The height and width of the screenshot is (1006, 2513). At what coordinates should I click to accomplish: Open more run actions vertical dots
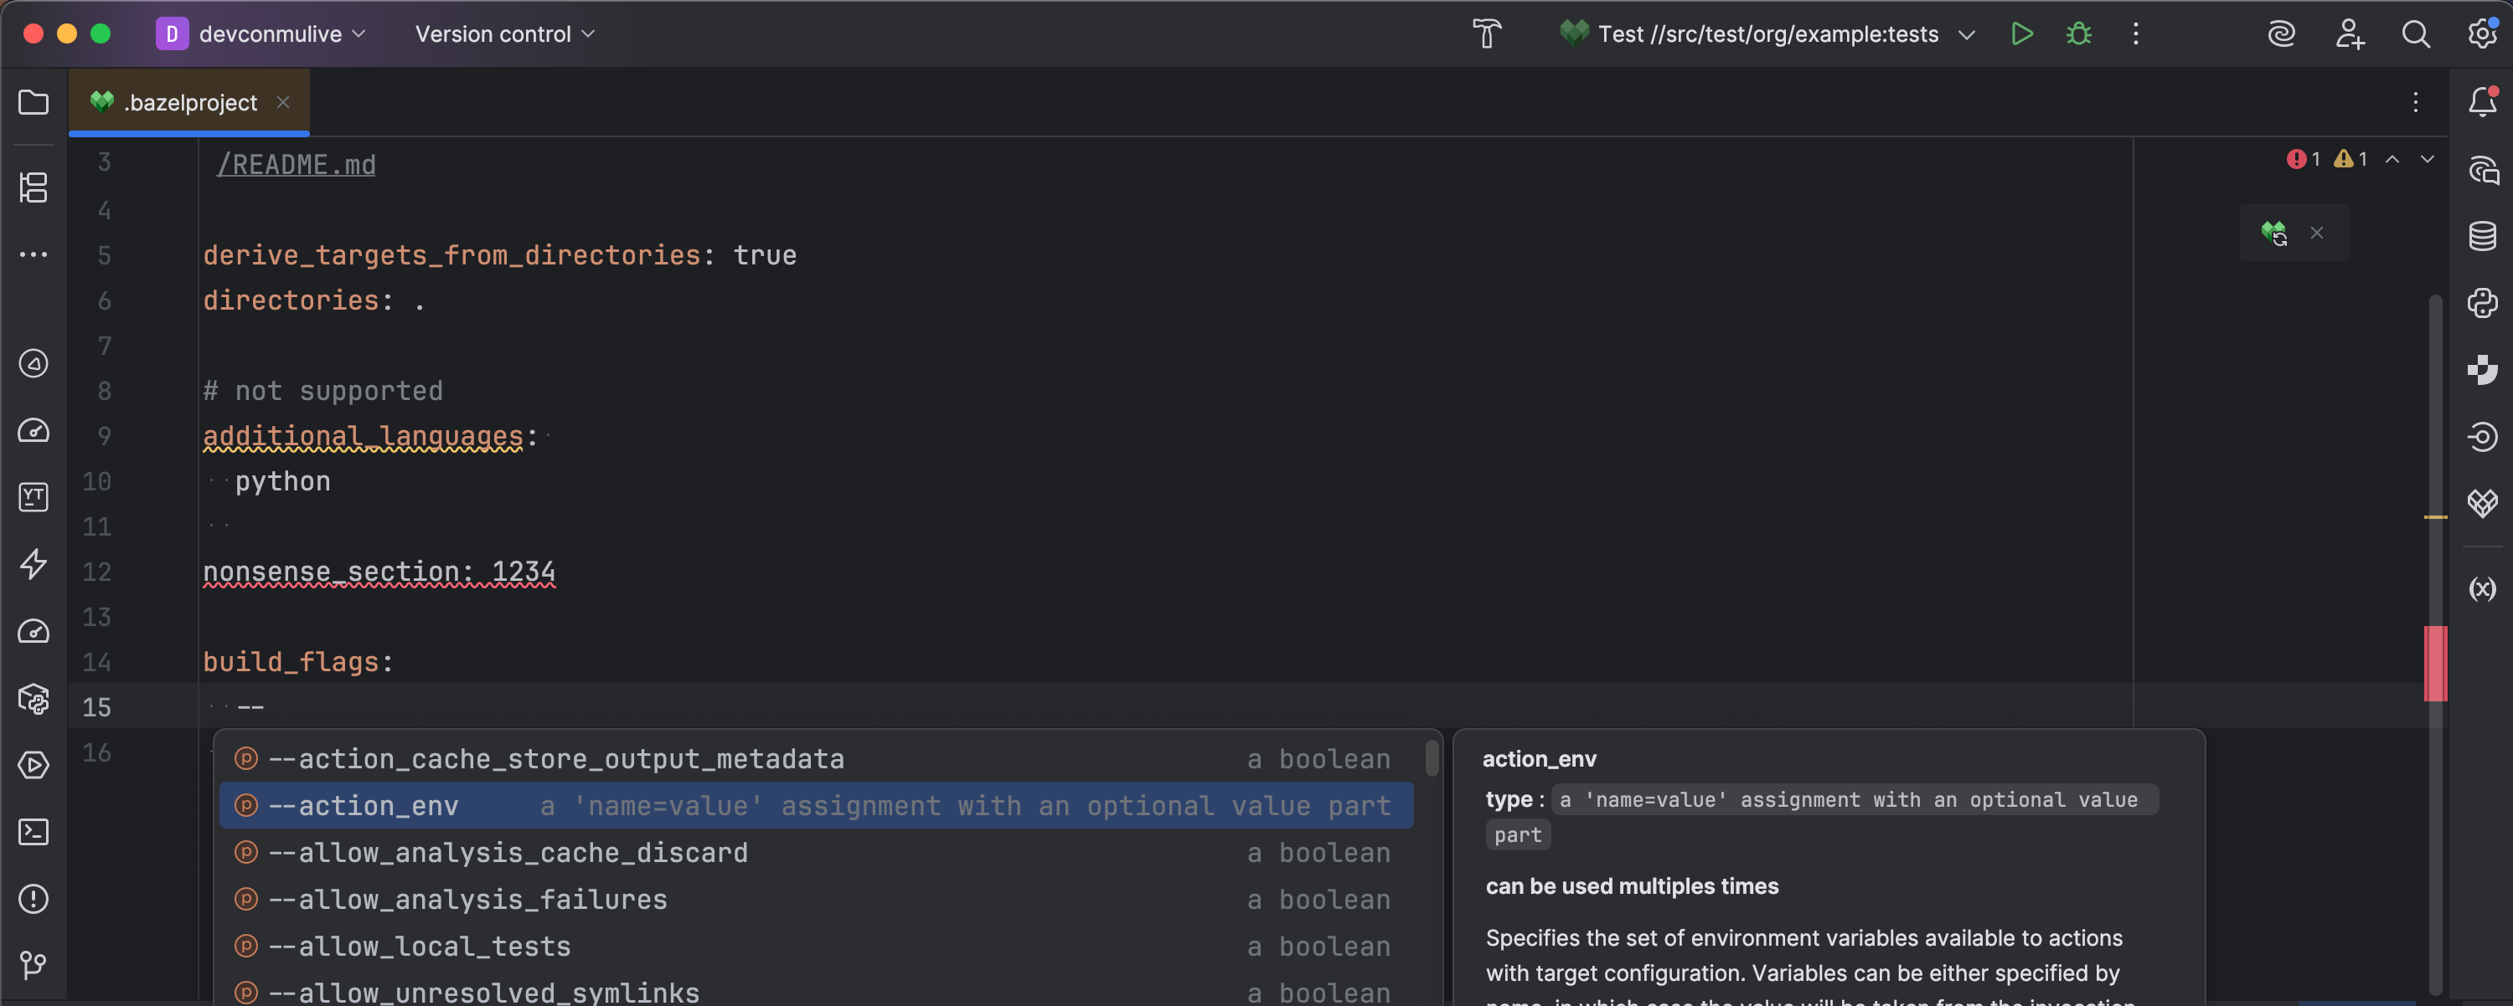(x=2135, y=34)
